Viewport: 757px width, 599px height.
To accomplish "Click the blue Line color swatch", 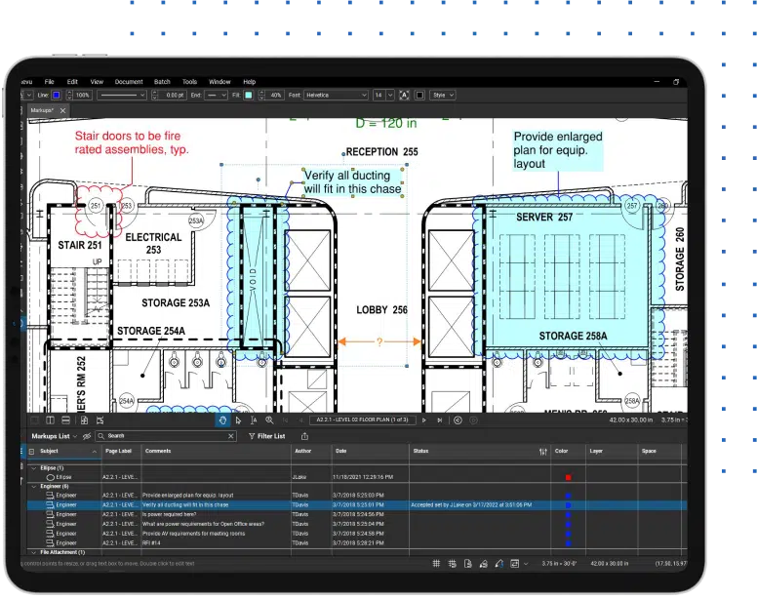I will pyautogui.click(x=57, y=96).
